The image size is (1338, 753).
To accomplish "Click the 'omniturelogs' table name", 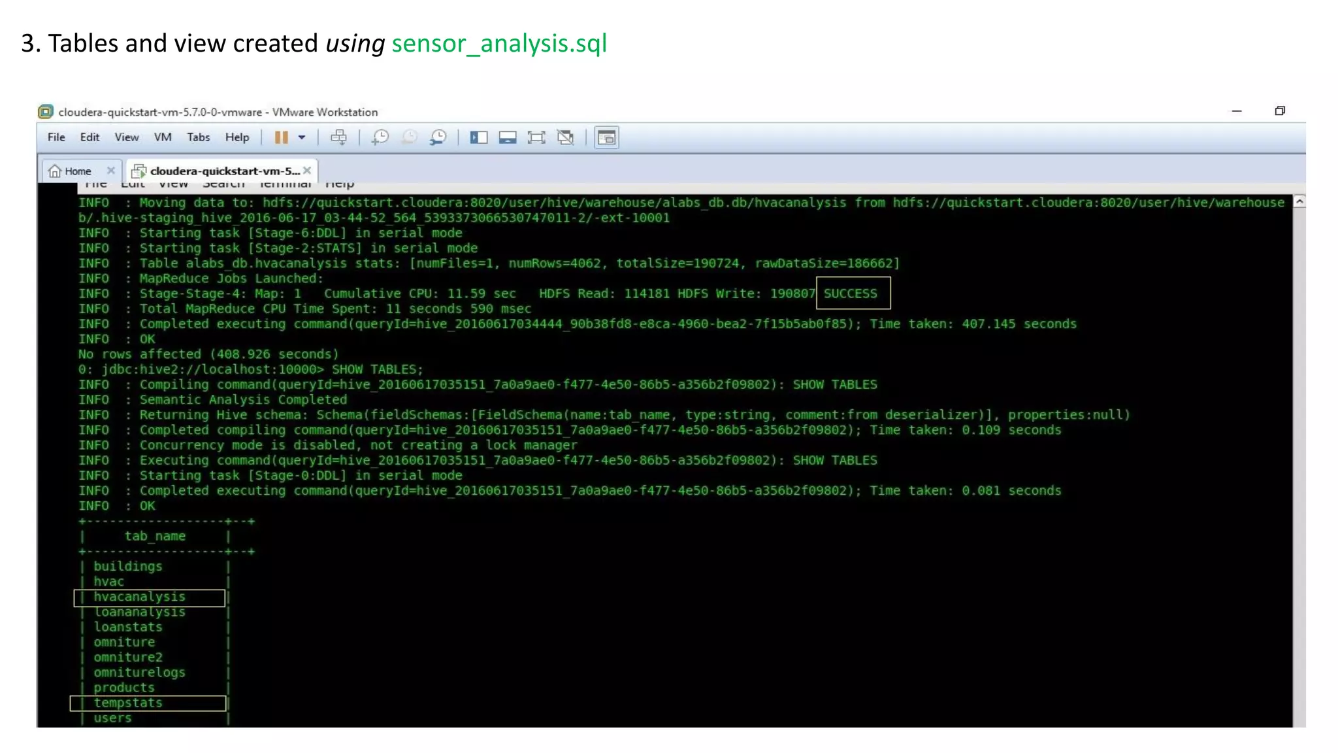I will click(139, 673).
